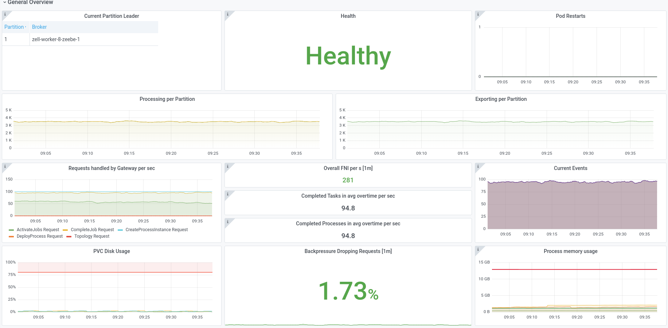Open Exporting per Partition title menu
The image size is (668, 328).
pyautogui.click(x=501, y=99)
